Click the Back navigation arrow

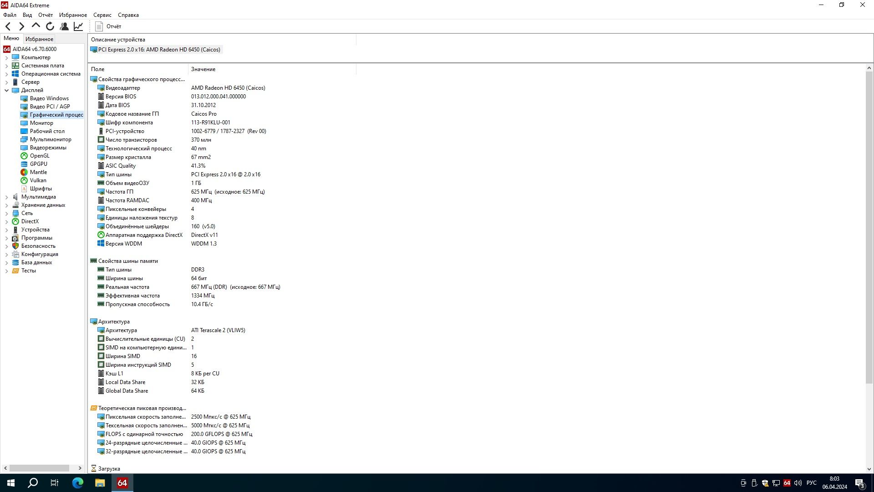pos(8,26)
